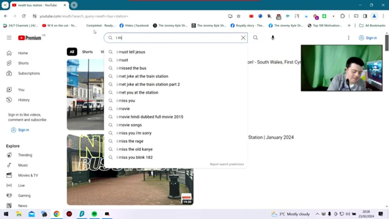Open YouTube settings three-dot menu
Image resolution: width=389 pixels, height=219 pixels.
[x=349, y=38]
